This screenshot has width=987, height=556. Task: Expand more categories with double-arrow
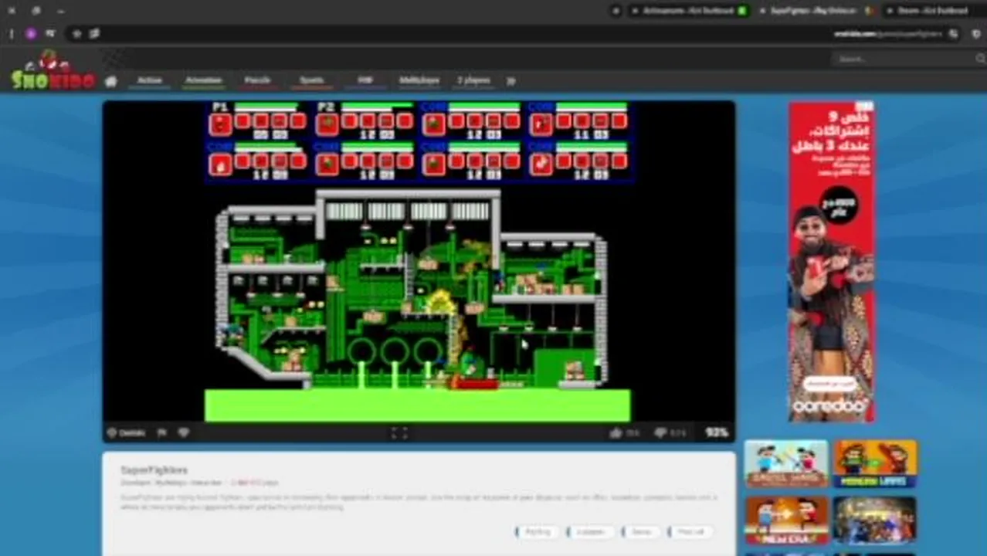point(510,81)
